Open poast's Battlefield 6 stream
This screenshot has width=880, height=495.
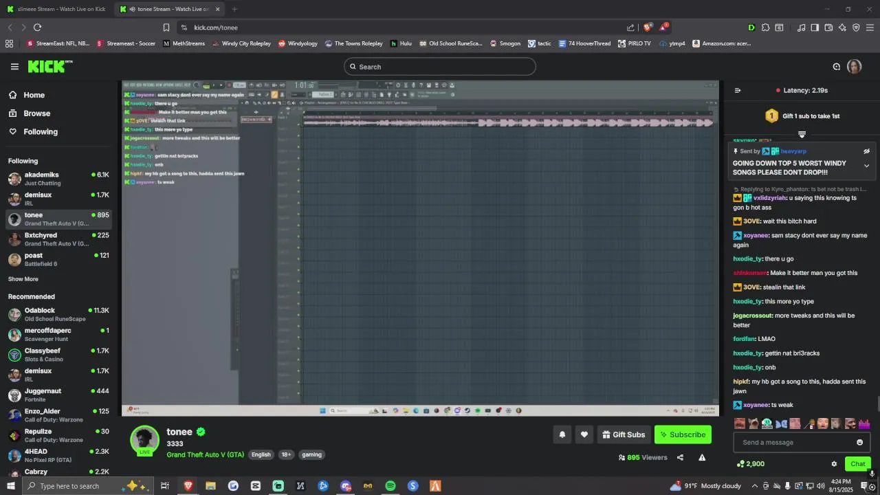[x=58, y=259]
